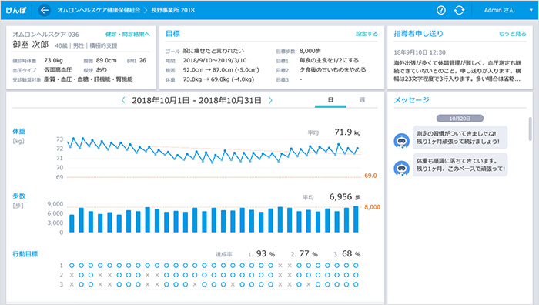539x305 pixels.
Task: Click もっと見る in 指導者申し送り panel
Action: (x=513, y=34)
